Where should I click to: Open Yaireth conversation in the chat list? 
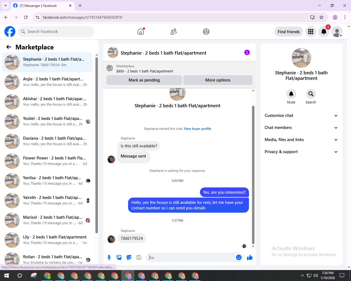47,201
